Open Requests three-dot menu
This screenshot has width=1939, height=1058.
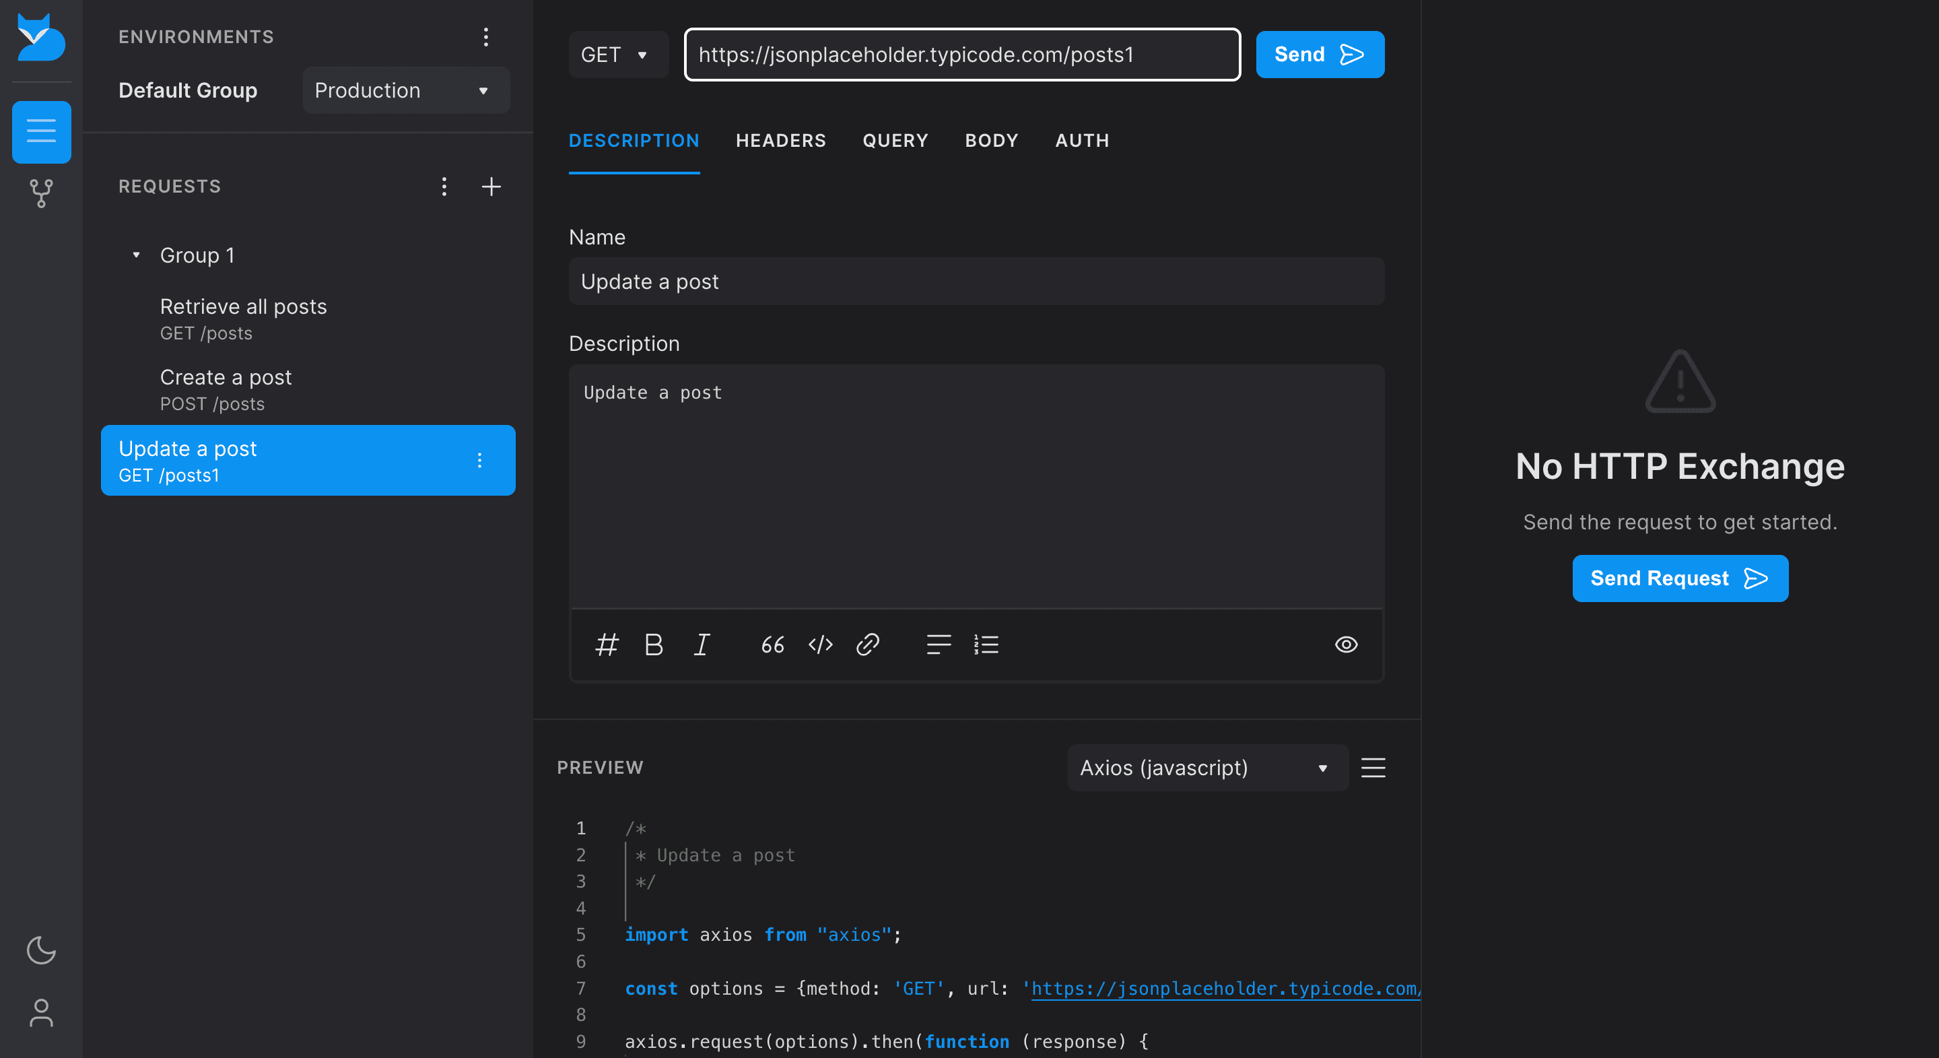(x=444, y=186)
